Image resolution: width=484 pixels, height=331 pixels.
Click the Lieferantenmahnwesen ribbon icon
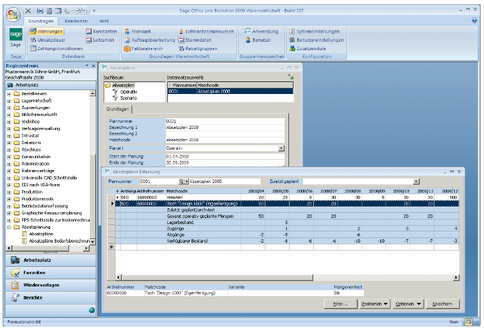181,32
